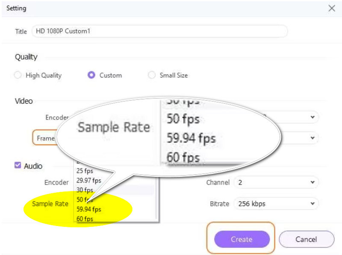Choose the Small Size quality option

(152, 75)
